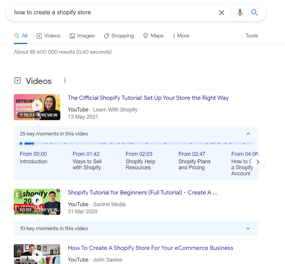Jump to From 02:03 Shopify Help Resources
The width and height of the screenshot is (285, 264).
point(140,161)
